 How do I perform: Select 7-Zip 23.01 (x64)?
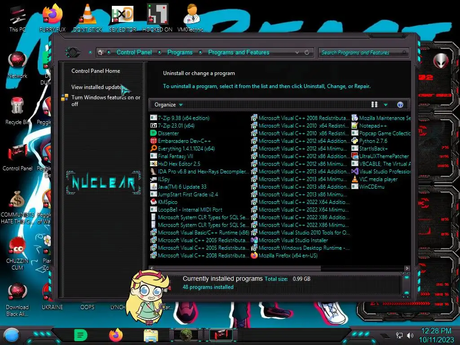[172, 126]
